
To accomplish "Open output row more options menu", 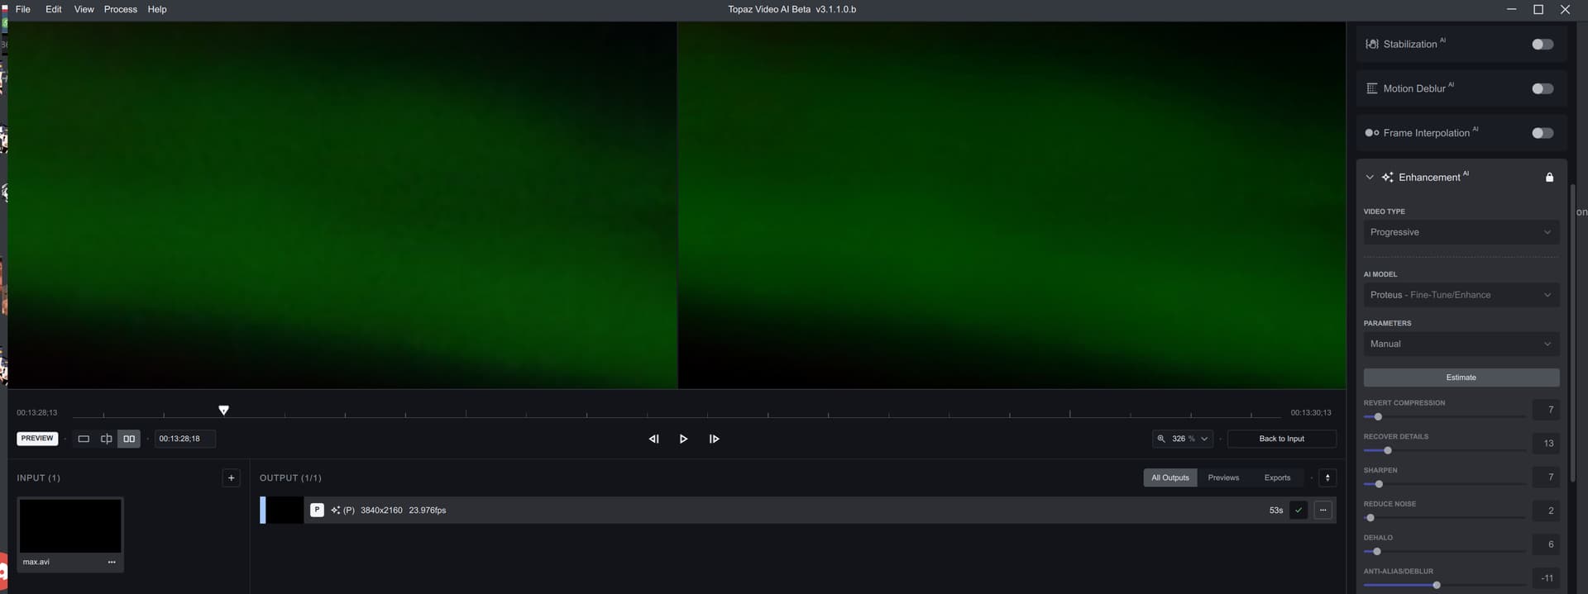I will click(x=1323, y=510).
